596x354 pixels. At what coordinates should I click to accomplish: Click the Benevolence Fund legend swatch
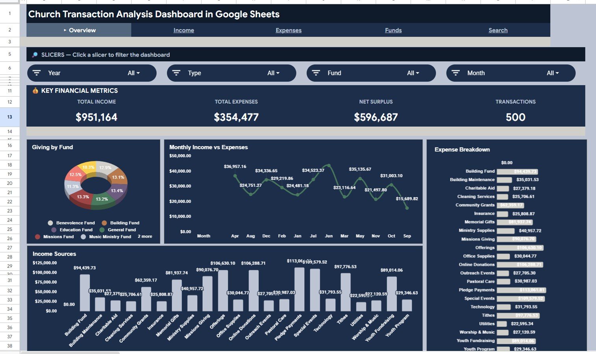[50, 223]
